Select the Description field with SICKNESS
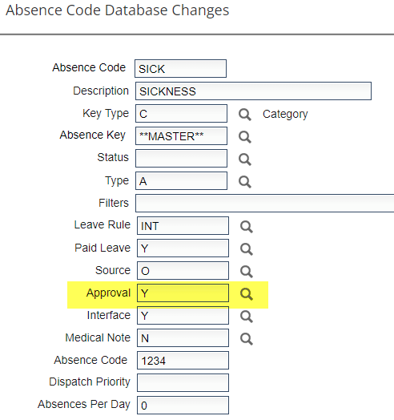The image size is (394, 420). click(254, 91)
